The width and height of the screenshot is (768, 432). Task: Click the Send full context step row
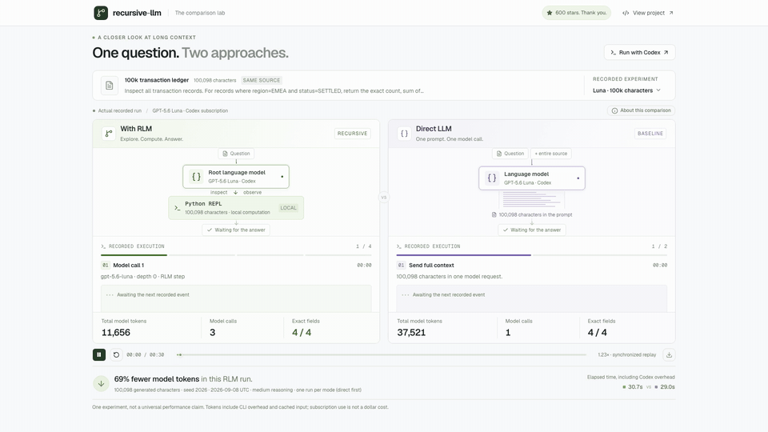[531, 265]
